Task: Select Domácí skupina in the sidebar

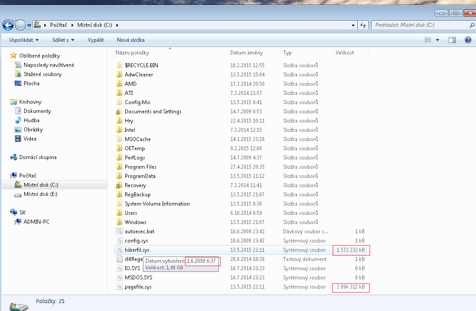Action: point(38,157)
